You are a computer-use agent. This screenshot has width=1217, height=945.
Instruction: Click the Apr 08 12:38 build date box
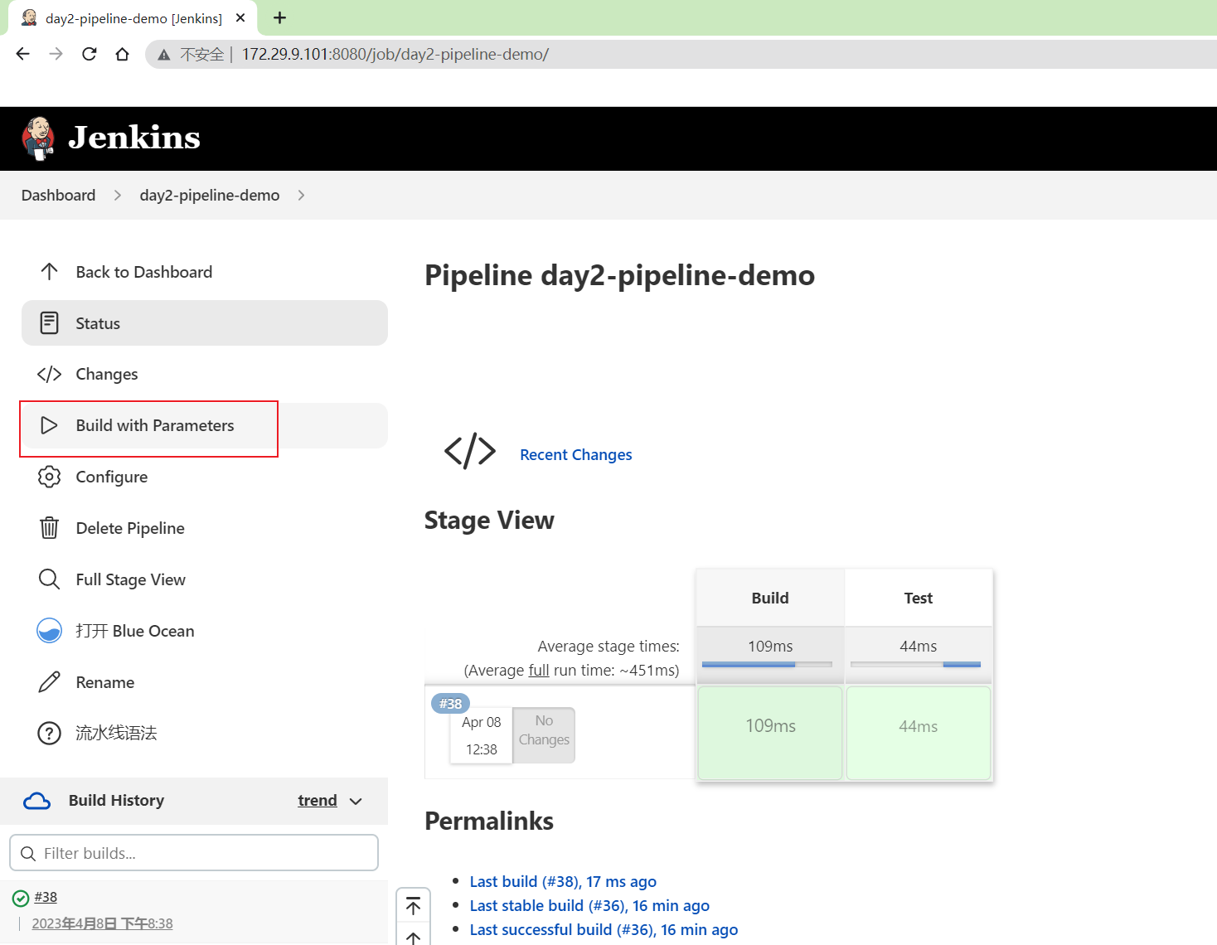pyautogui.click(x=481, y=735)
